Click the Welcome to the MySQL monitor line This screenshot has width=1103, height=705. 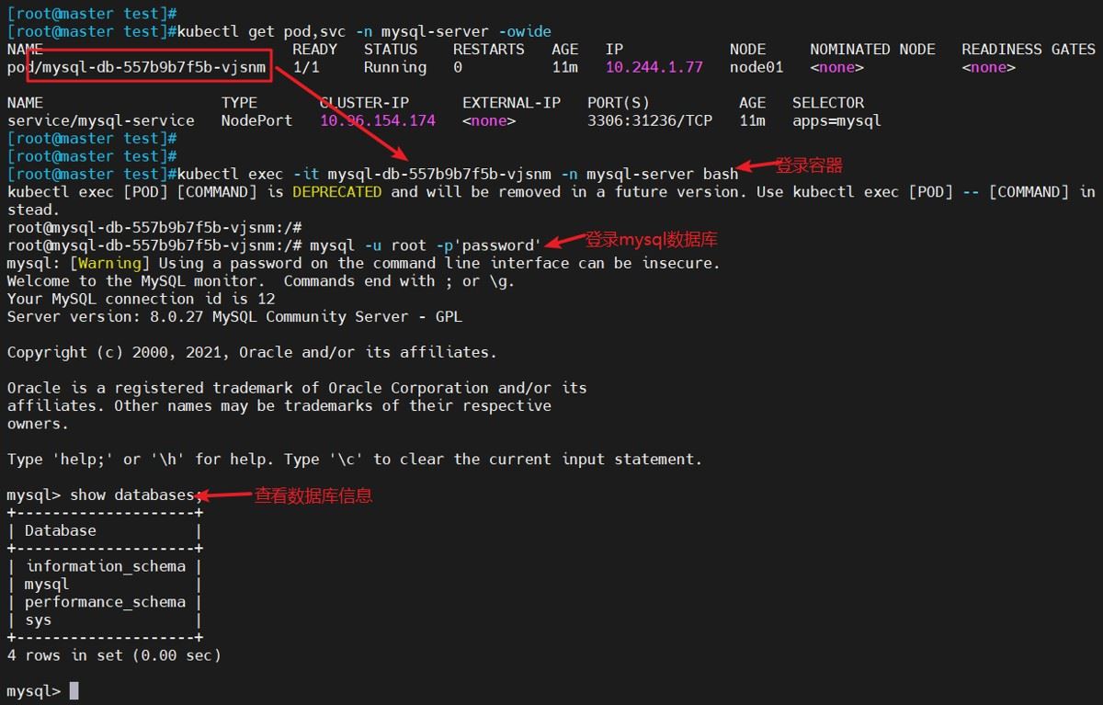pyautogui.click(x=261, y=281)
